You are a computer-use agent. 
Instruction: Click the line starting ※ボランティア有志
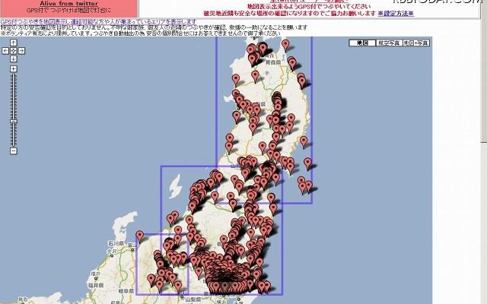(x=140, y=33)
